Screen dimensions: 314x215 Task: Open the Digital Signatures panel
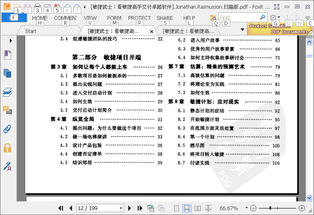click(x=7, y=166)
